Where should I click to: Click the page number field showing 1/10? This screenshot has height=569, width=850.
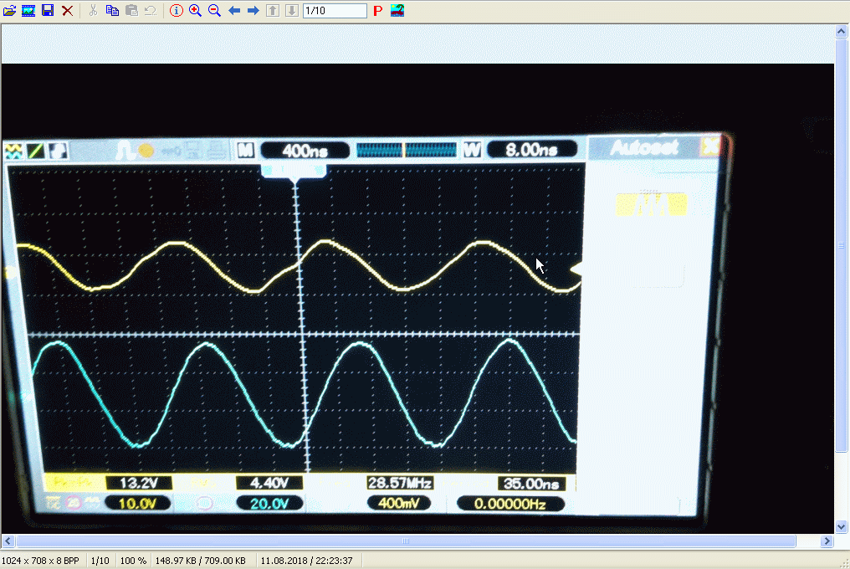(x=334, y=11)
